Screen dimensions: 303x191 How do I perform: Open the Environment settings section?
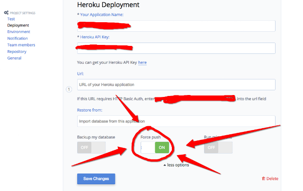click(x=18, y=32)
